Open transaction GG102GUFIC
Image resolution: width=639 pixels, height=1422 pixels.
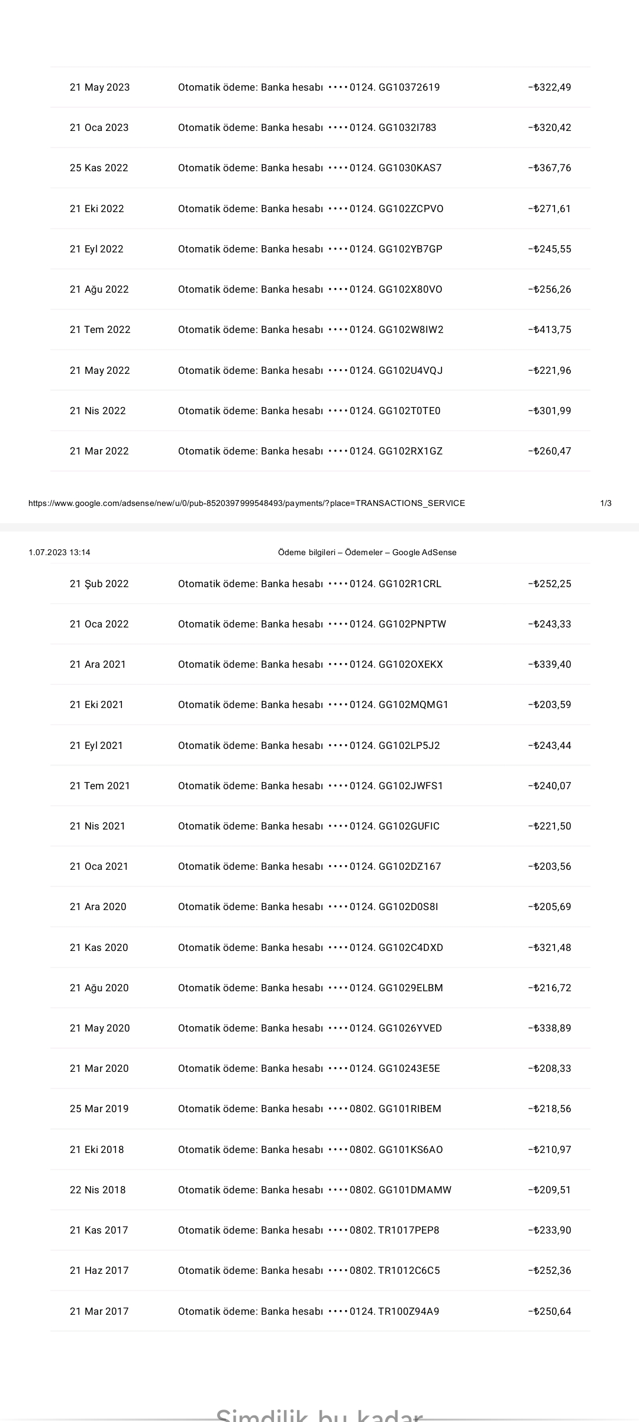tap(409, 827)
